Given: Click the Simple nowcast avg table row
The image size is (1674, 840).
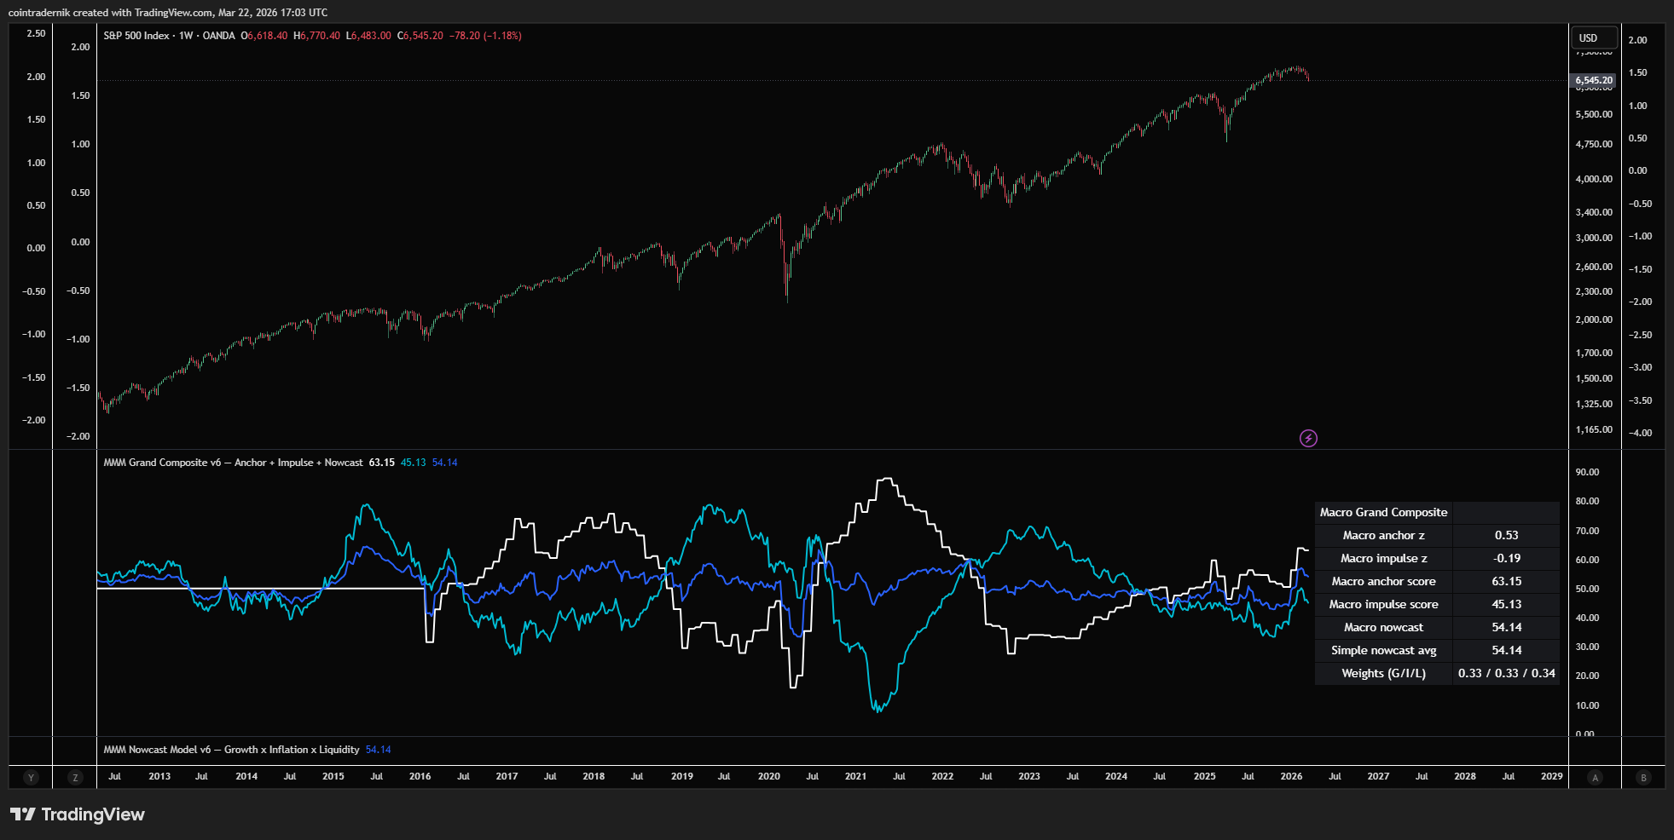Looking at the screenshot, I should click(x=1383, y=650).
